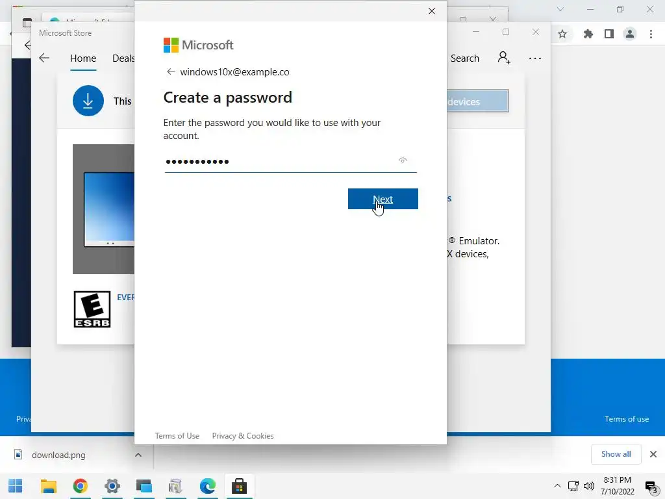Reveal password with the eye icon
The height and width of the screenshot is (499, 665).
click(x=403, y=160)
